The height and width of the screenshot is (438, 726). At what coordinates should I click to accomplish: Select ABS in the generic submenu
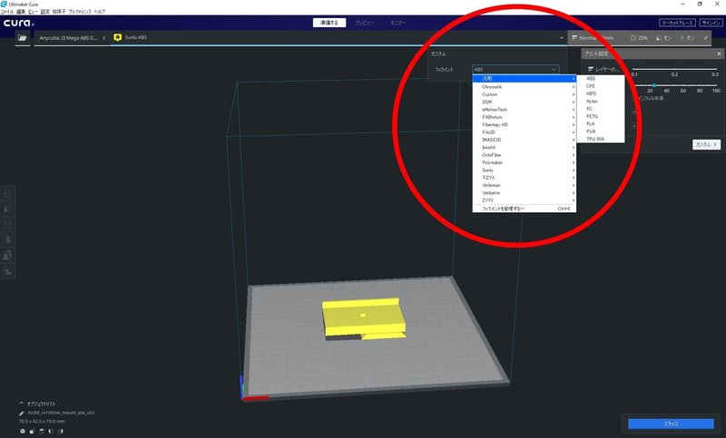601,79
